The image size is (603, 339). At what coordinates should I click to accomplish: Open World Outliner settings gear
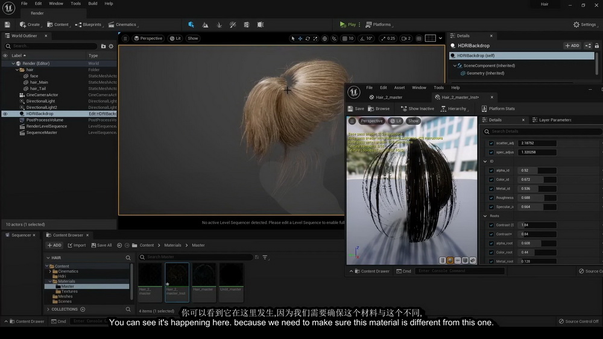(x=111, y=46)
